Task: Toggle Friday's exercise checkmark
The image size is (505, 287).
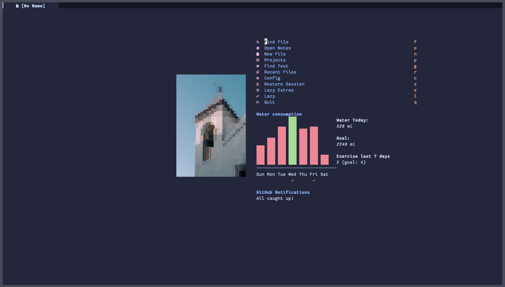Action: click(314, 180)
